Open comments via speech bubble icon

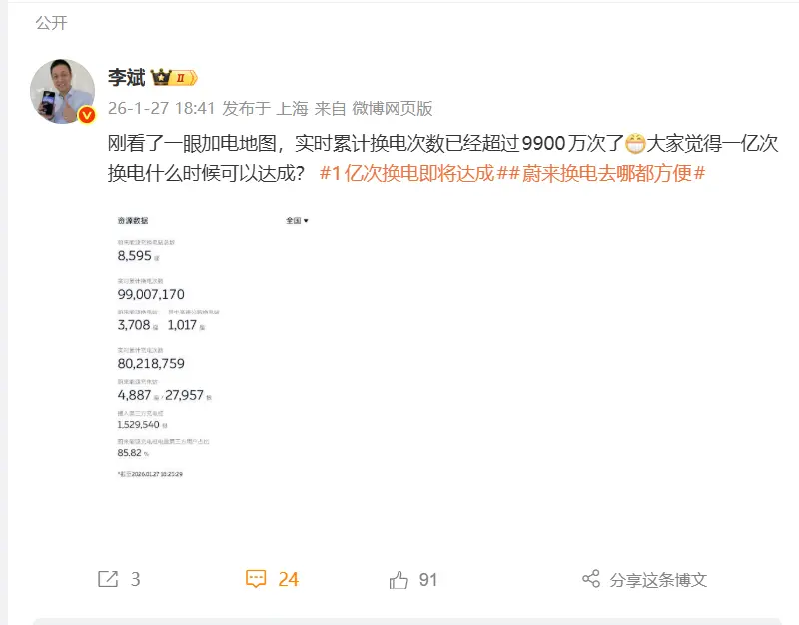tap(256, 579)
